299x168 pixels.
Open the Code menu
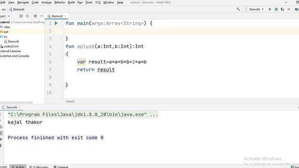click(x=35, y=2)
